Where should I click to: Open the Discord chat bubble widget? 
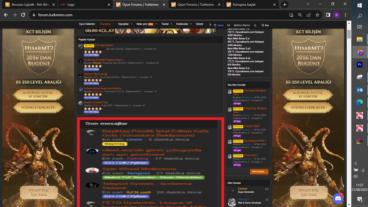[x=338, y=199]
